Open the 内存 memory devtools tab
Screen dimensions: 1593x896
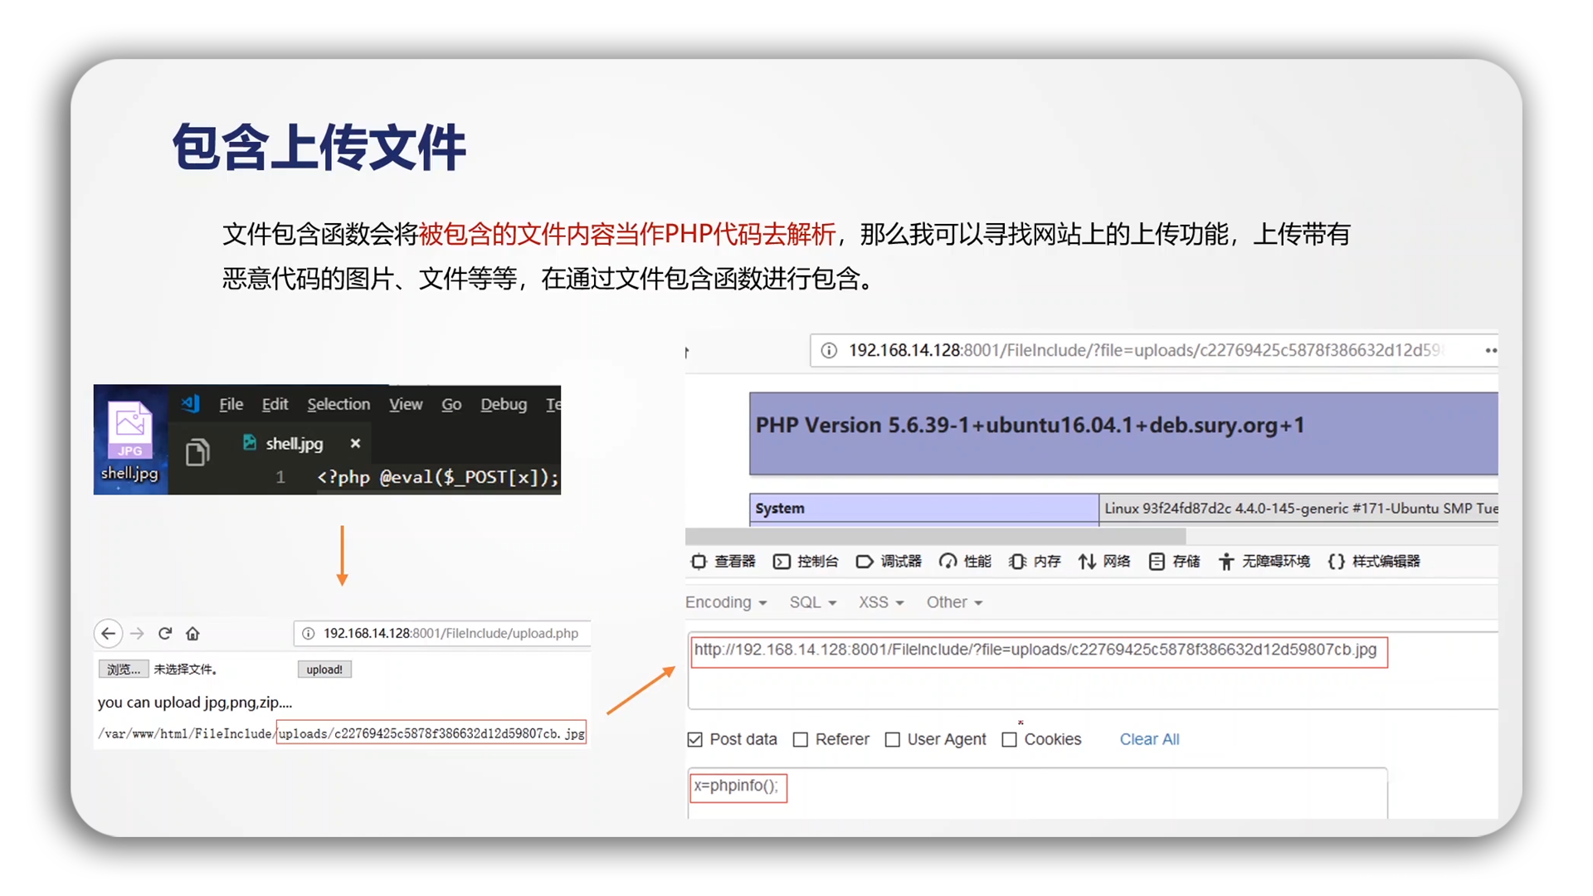click(1035, 562)
